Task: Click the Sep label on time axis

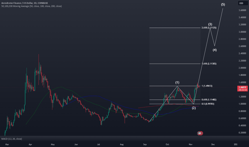Action: (x=145, y=144)
